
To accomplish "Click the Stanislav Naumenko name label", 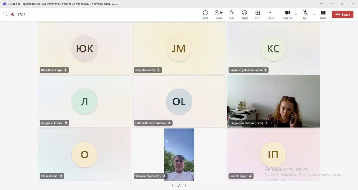I will pyautogui.click(x=148, y=176).
